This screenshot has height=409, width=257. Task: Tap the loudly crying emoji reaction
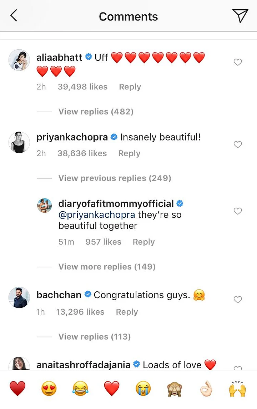point(143,389)
